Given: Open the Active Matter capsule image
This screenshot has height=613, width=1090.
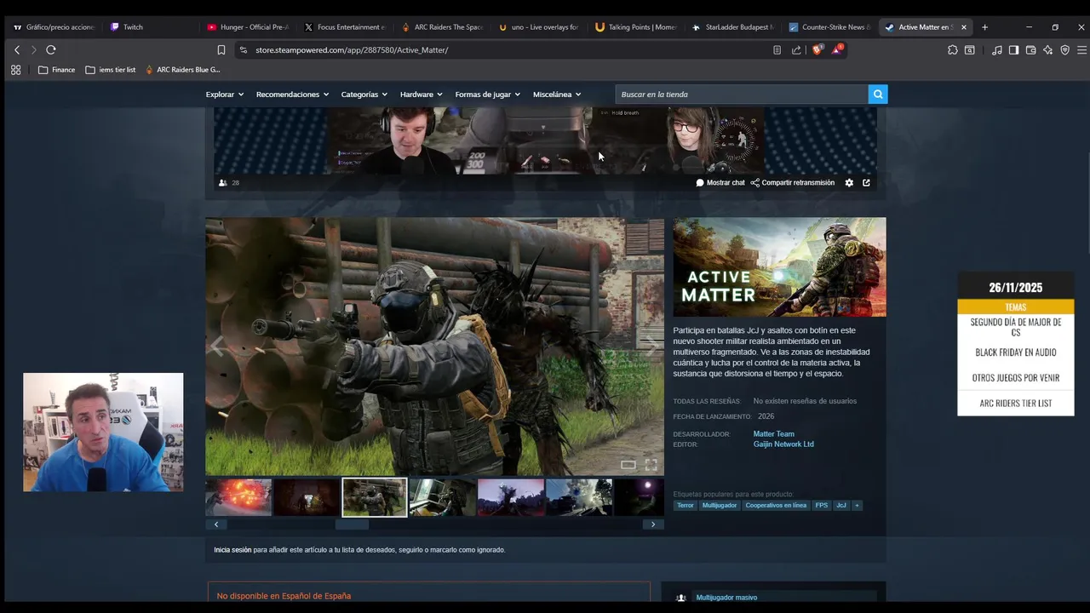Looking at the screenshot, I should (x=779, y=267).
